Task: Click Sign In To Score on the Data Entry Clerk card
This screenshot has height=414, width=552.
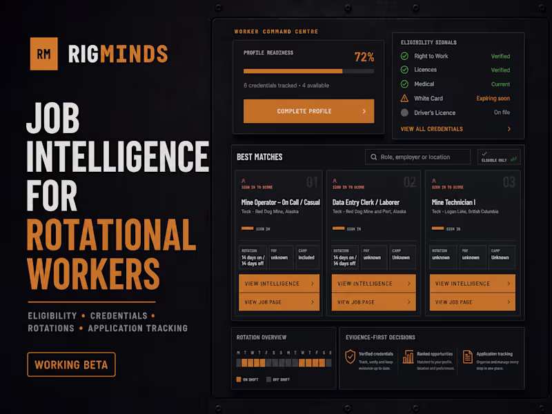Action: tap(348, 187)
